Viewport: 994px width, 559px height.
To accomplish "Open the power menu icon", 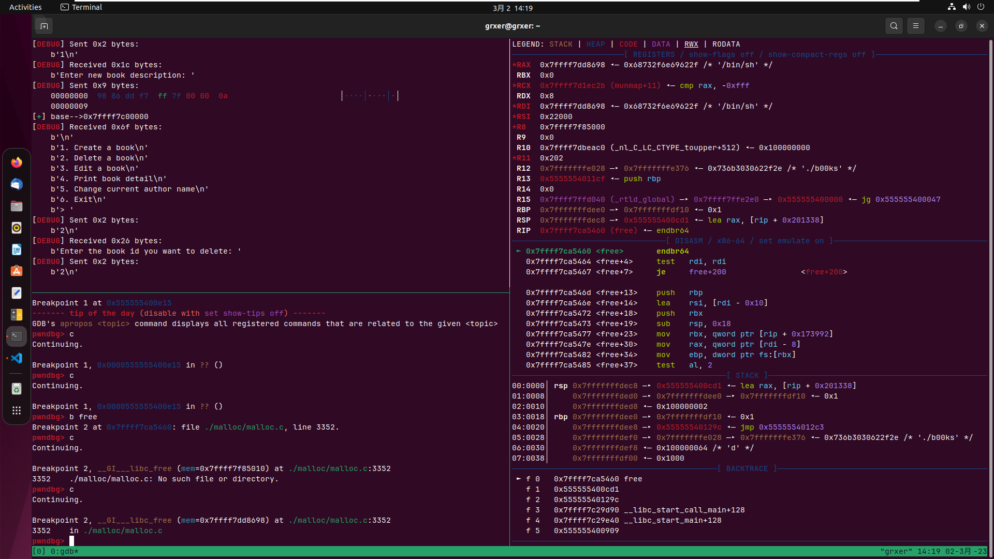I will click(981, 7).
